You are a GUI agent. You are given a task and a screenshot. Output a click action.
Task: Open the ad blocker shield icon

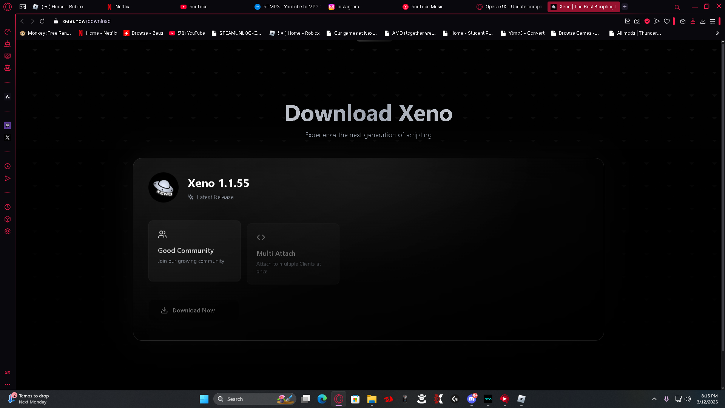pos(647,21)
